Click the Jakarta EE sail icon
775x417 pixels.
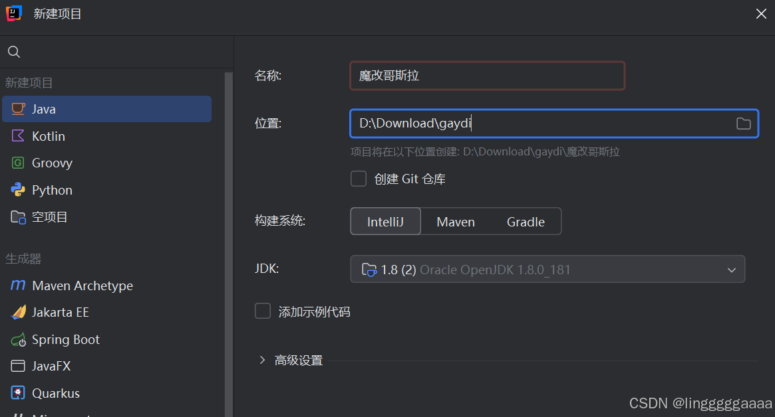[x=18, y=312]
